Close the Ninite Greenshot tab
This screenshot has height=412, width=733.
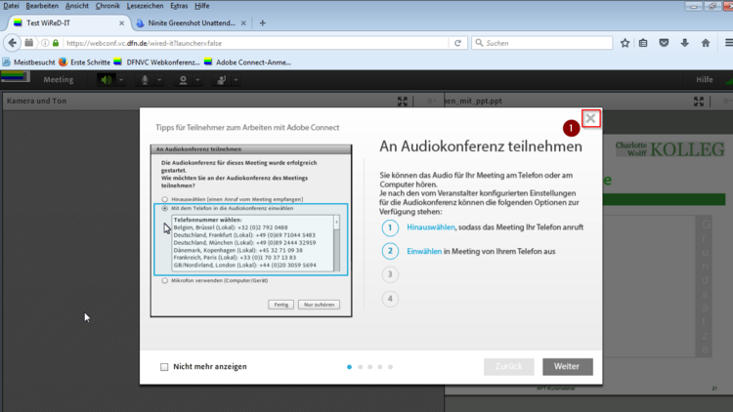tap(243, 22)
